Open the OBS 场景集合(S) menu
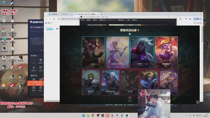 121,20
